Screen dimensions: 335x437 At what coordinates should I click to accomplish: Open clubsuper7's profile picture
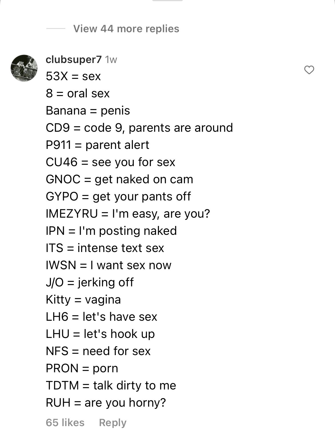[x=24, y=68]
